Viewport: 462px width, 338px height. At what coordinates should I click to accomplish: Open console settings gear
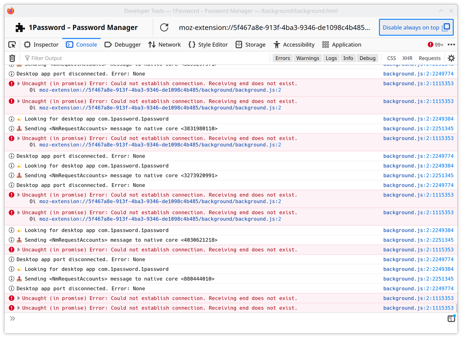tap(451, 58)
